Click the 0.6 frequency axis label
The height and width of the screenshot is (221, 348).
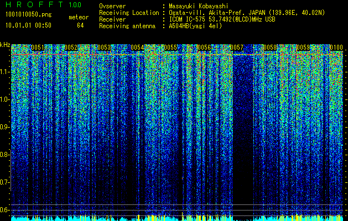pyautogui.click(x=4, y=210)
